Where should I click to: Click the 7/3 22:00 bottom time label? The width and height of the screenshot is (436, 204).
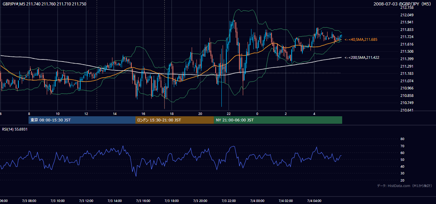pyautogui.click(x=229, y=201)
